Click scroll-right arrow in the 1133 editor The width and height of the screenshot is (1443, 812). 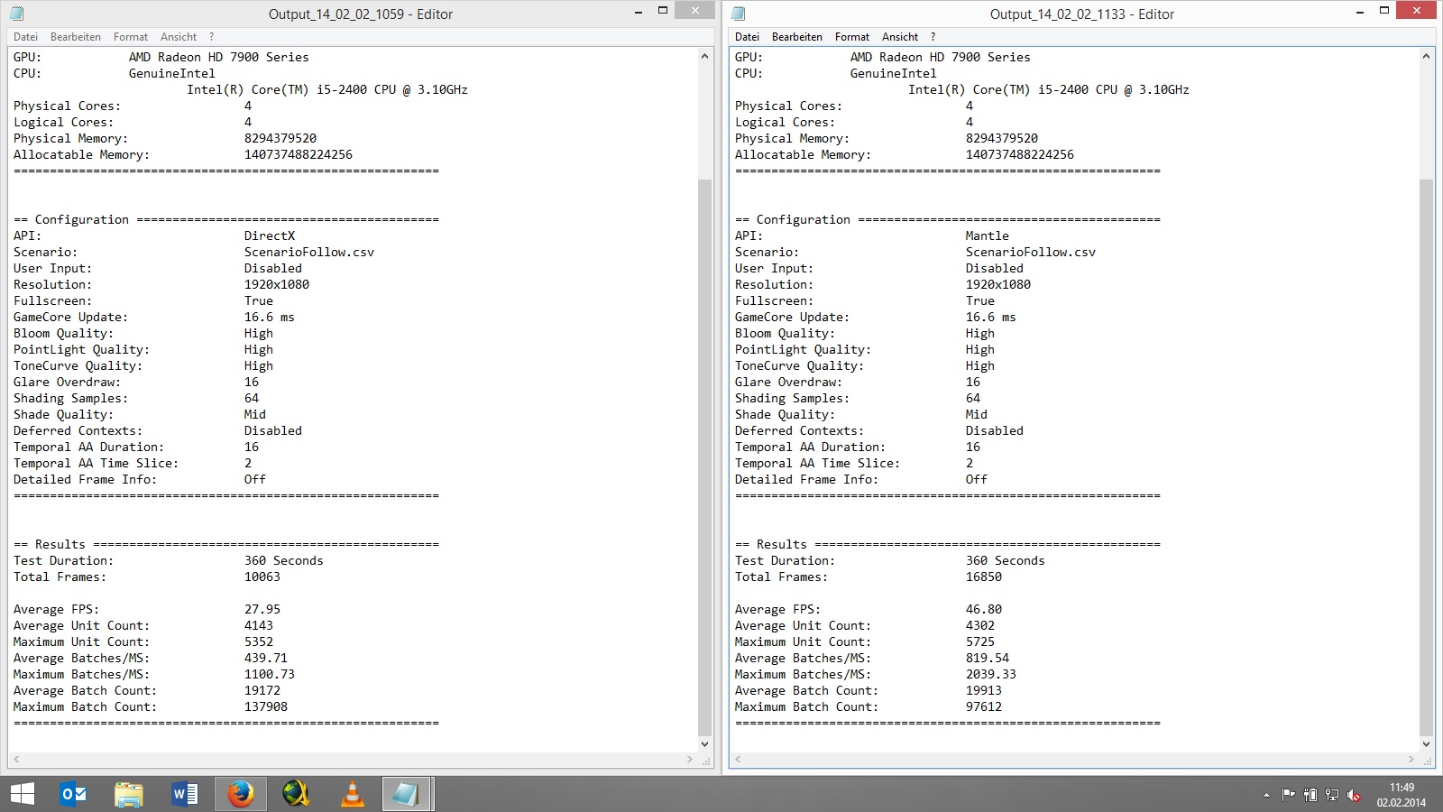[x=1411, y=760]
